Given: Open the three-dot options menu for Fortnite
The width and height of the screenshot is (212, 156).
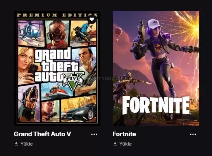Looking at the screenshot, I should 193,134.
